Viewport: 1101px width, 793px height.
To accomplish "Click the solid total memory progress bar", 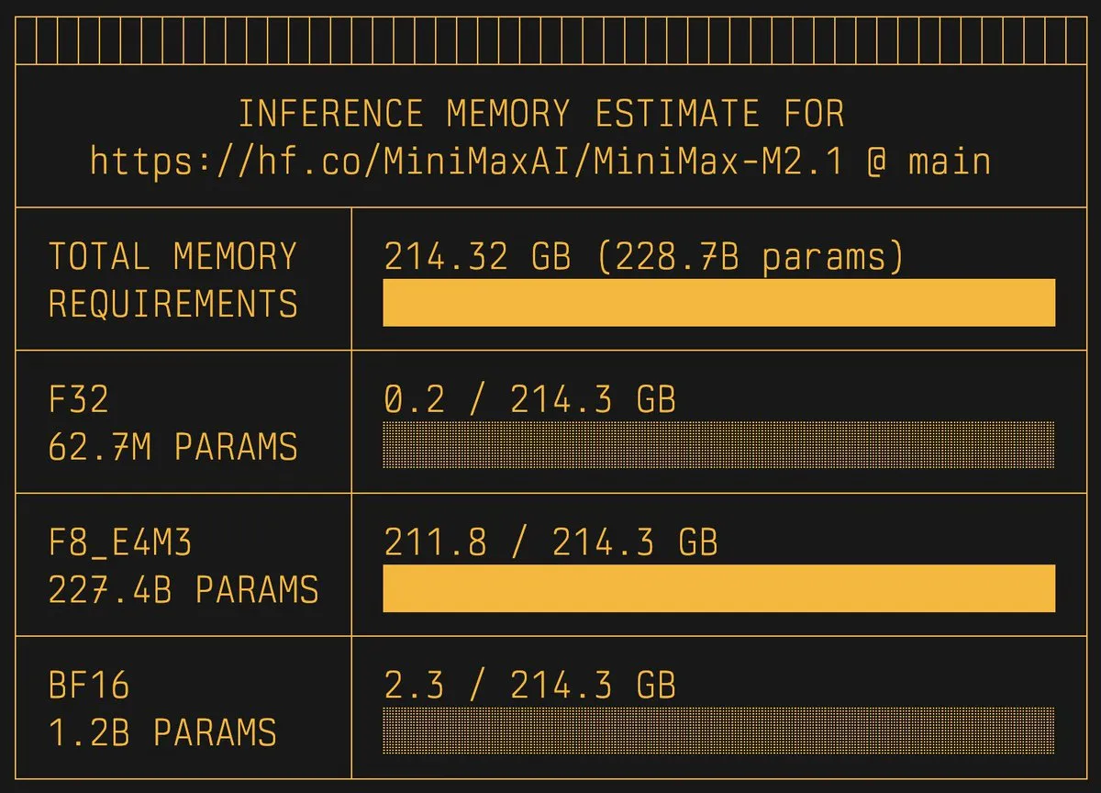I will point(718,303).
